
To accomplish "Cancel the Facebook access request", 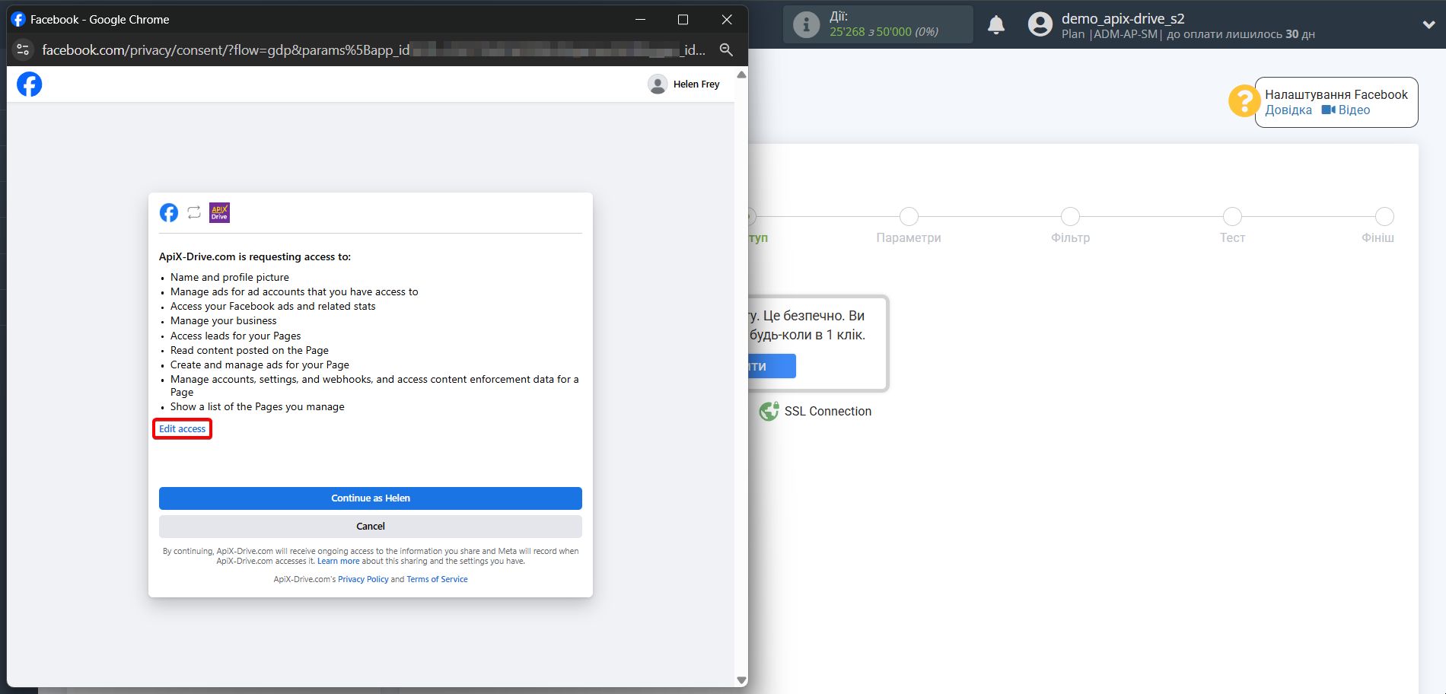I will (x=371, y=527).
